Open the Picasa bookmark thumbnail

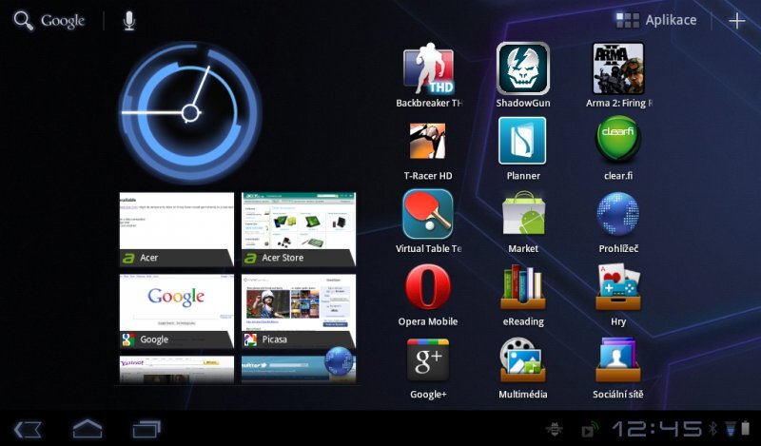pyautogui.click(x=299, y=311)
